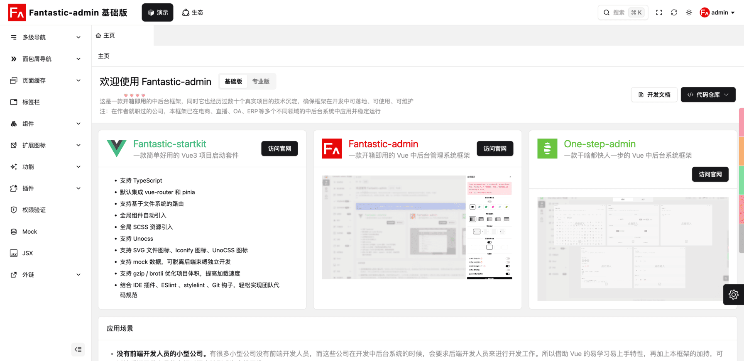Open the admin user dropdown
This screenshot has height=361, width=744.
coord(717,12)
